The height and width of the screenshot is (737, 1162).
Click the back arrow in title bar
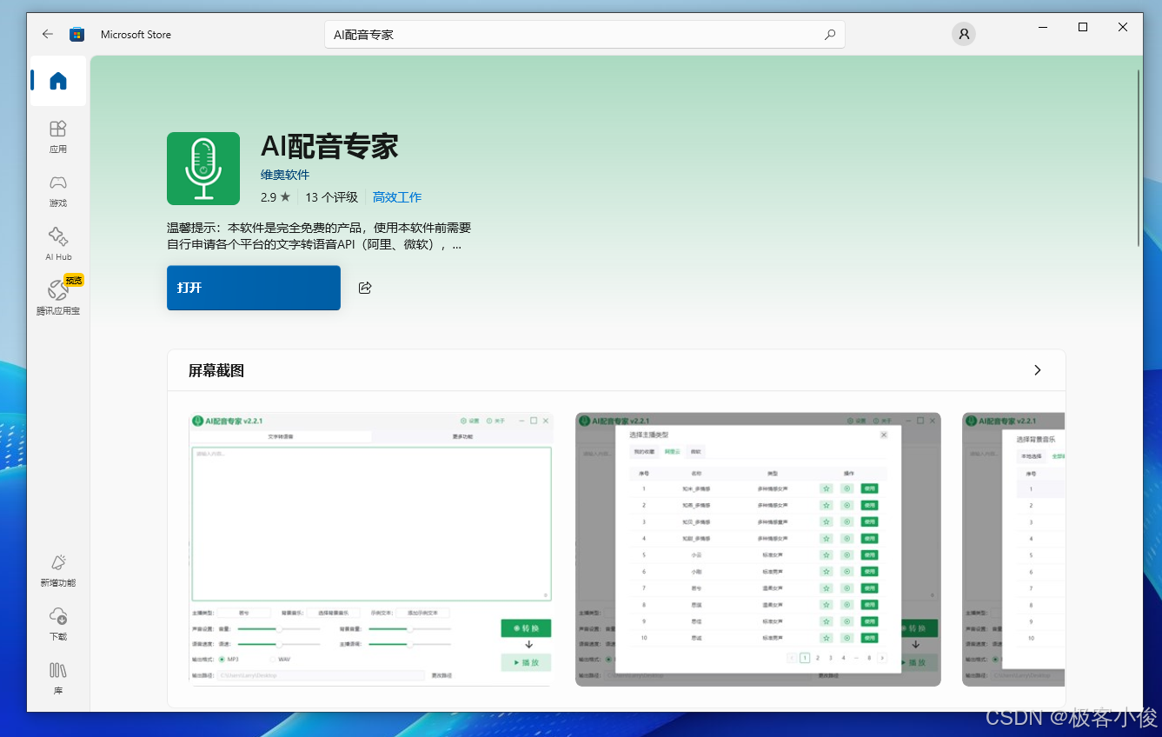pyautogui.click(x=47, y=35)
